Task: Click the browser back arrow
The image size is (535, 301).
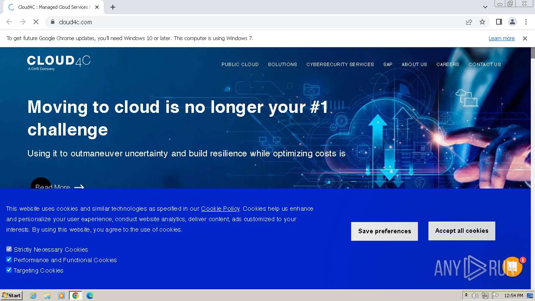Action: (9, 22)
